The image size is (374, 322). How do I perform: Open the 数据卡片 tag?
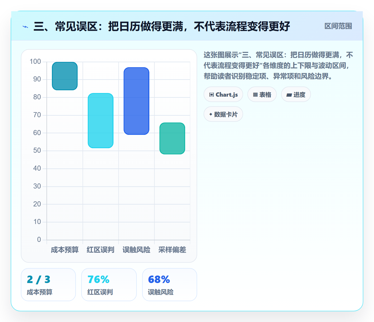pyautogui.click(x=223, y=114)
